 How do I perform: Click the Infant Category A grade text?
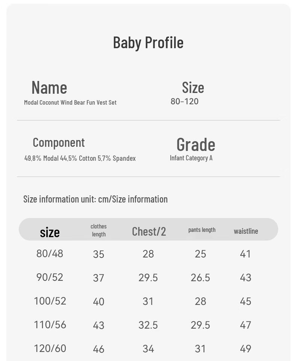click(191, 158)
